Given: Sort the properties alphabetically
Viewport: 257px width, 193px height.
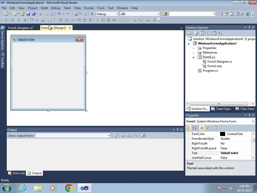Looking at the screenshot, I should click(x=195, y=128).
